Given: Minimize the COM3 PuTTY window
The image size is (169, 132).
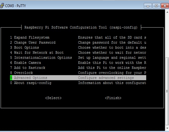Looking at the screenshot, I should pos(148,6).
